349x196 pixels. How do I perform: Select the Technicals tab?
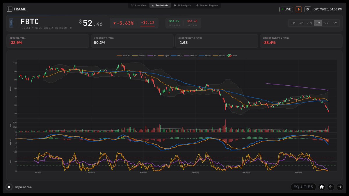pos(160,5)
